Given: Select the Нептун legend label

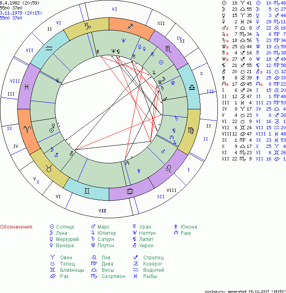Looking at the screenshot, I should [x=147, y=233].
